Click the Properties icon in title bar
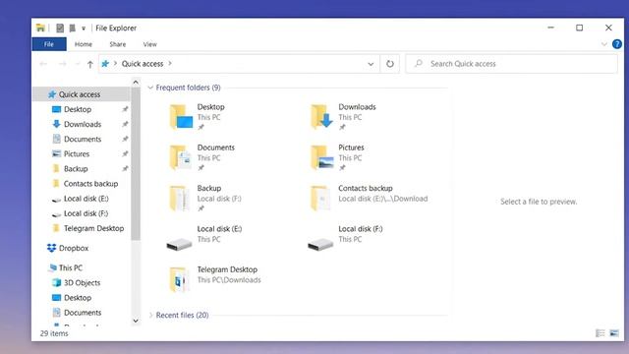 [60, 28]
